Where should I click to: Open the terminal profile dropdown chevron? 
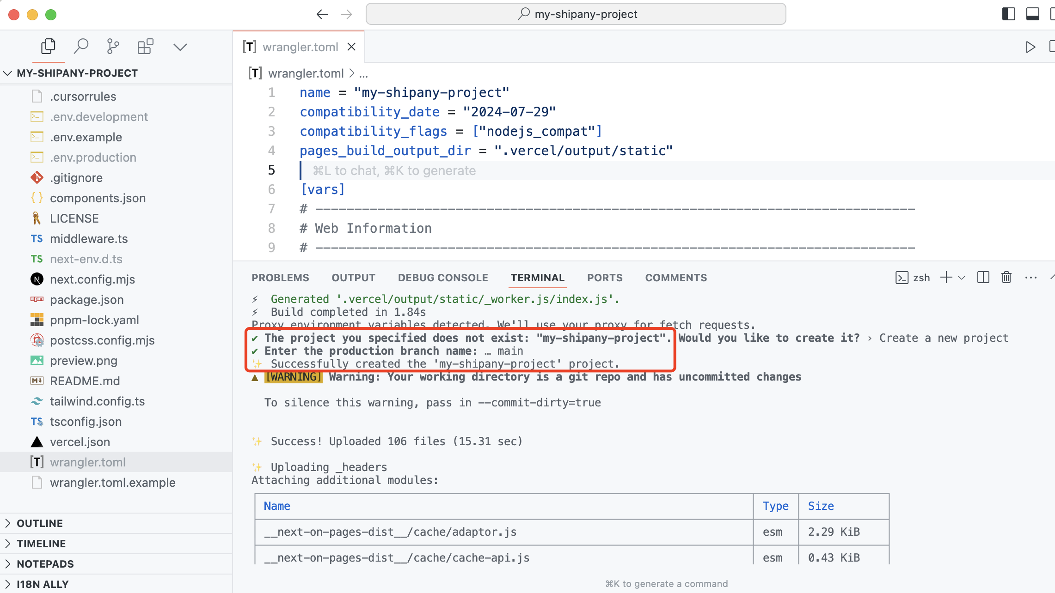[963, 277]
